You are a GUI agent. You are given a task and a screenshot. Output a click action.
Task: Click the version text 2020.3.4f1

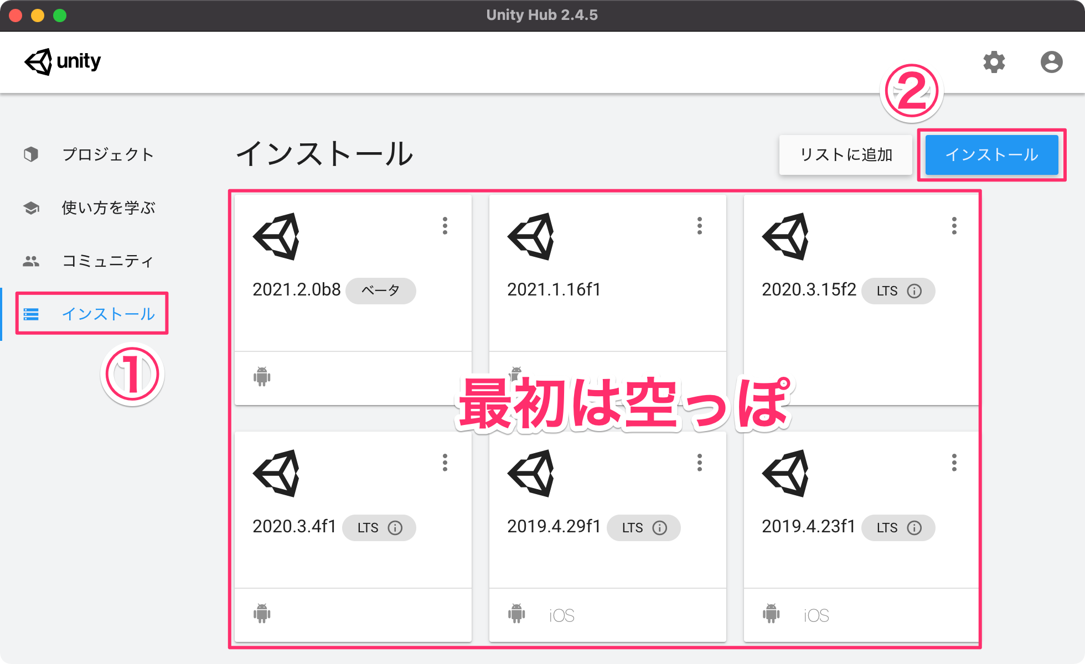[294, 526]
